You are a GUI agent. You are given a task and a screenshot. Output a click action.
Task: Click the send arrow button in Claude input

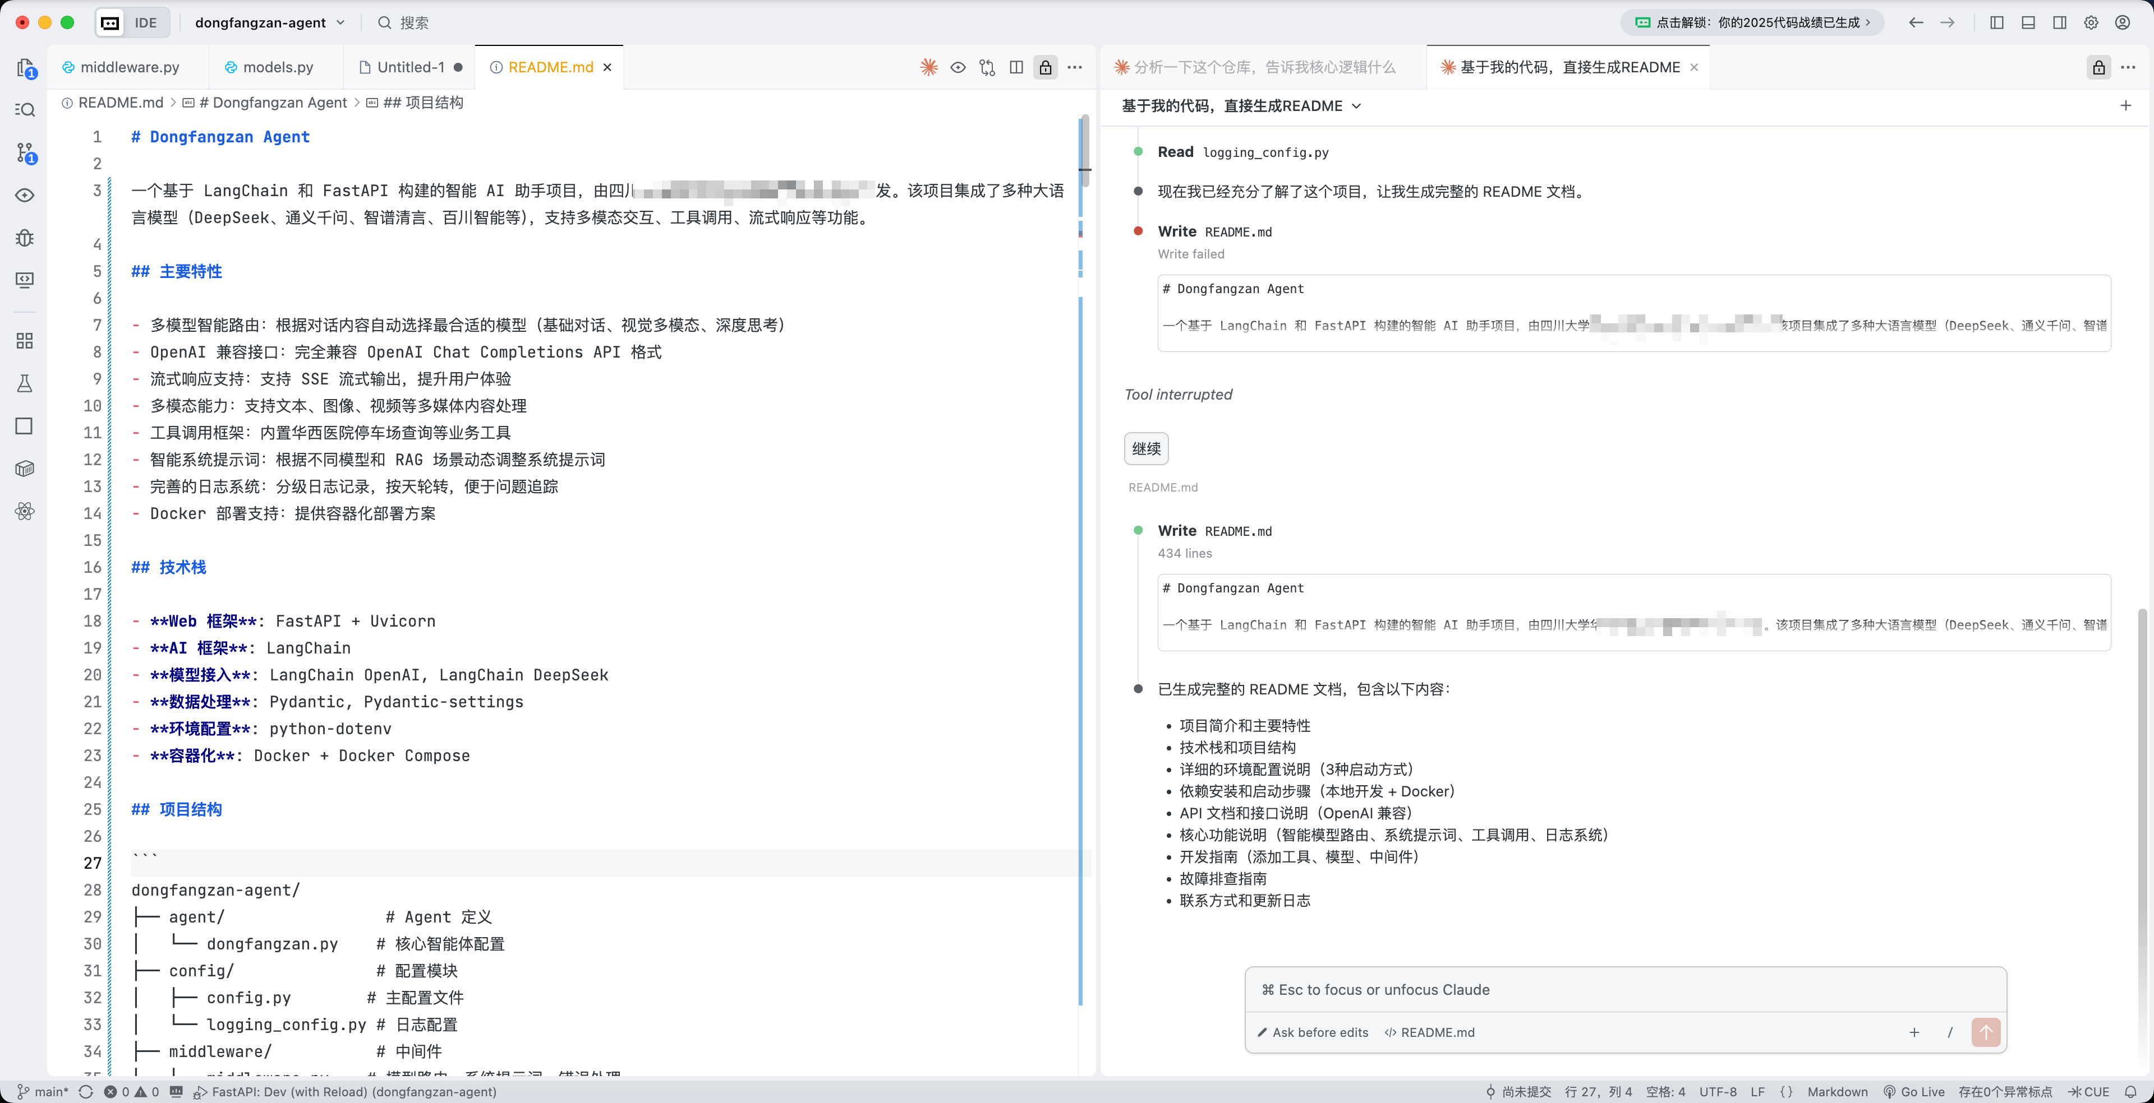(1985, 1032)
